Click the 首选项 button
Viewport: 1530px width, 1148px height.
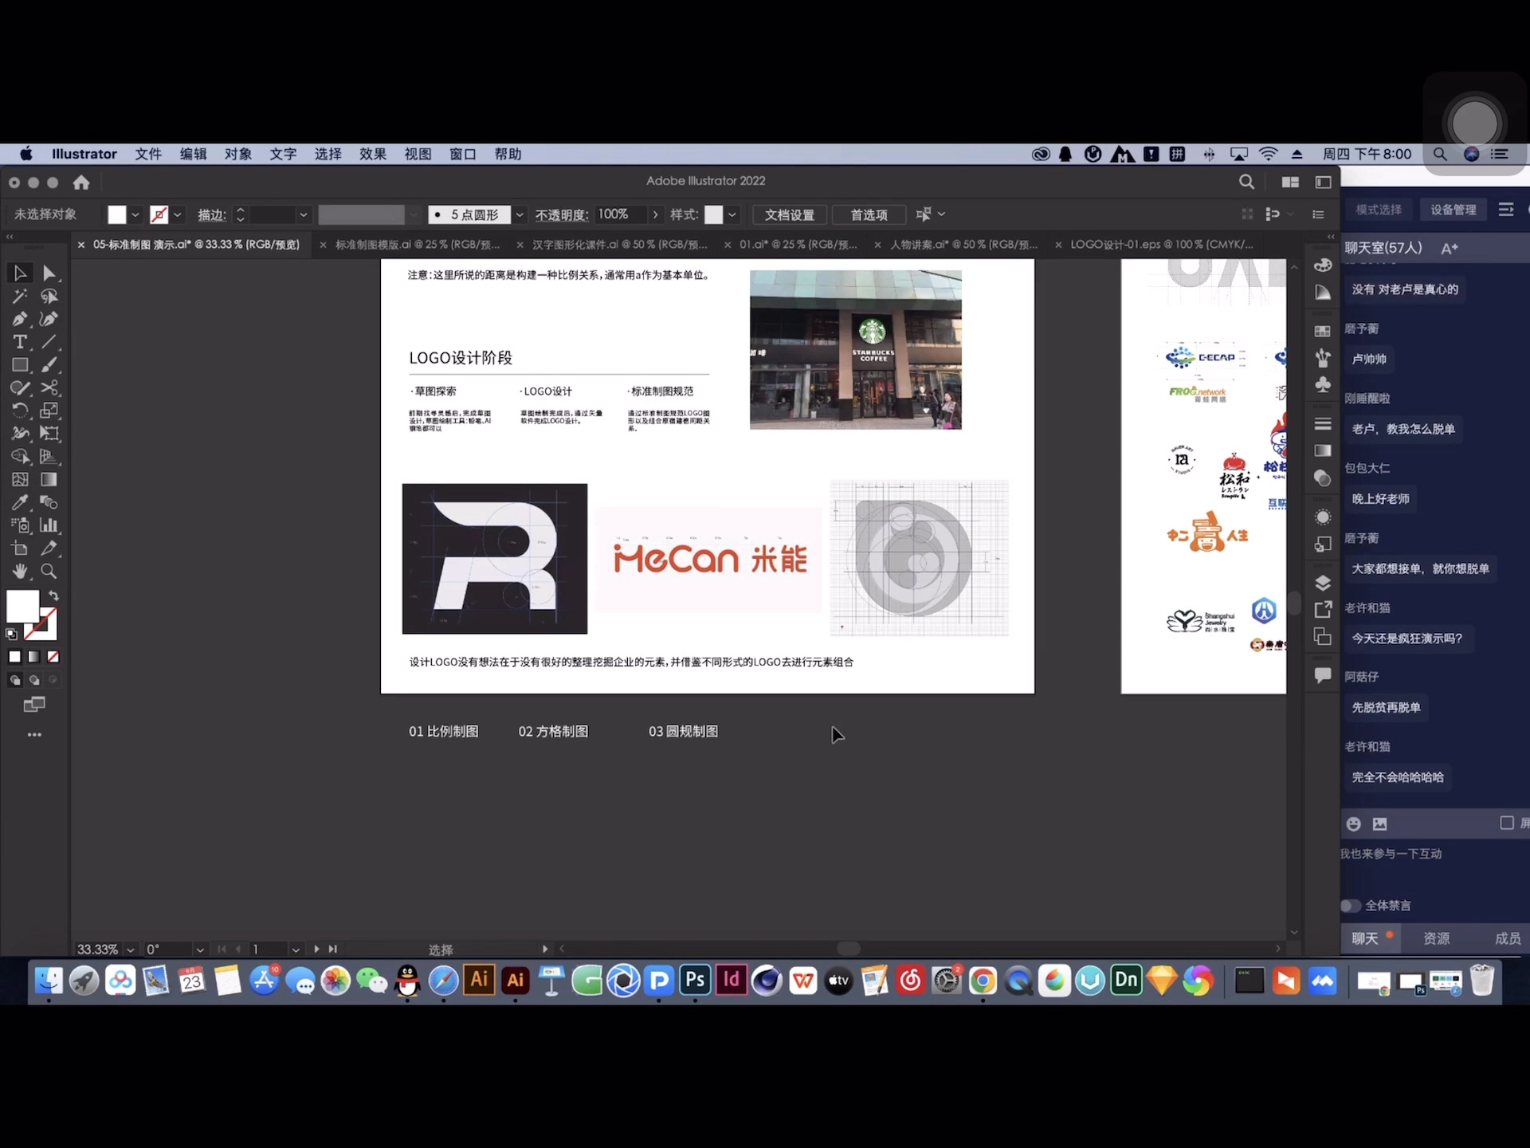[869, 214]
